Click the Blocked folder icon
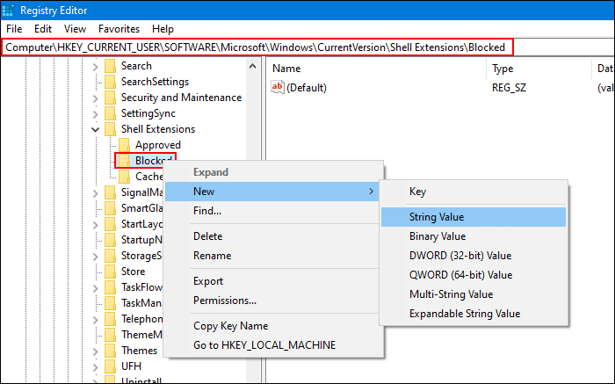Image resolution: width=615 pixels, height=384 pixels. pyautogui.click(x=125, y=161)
